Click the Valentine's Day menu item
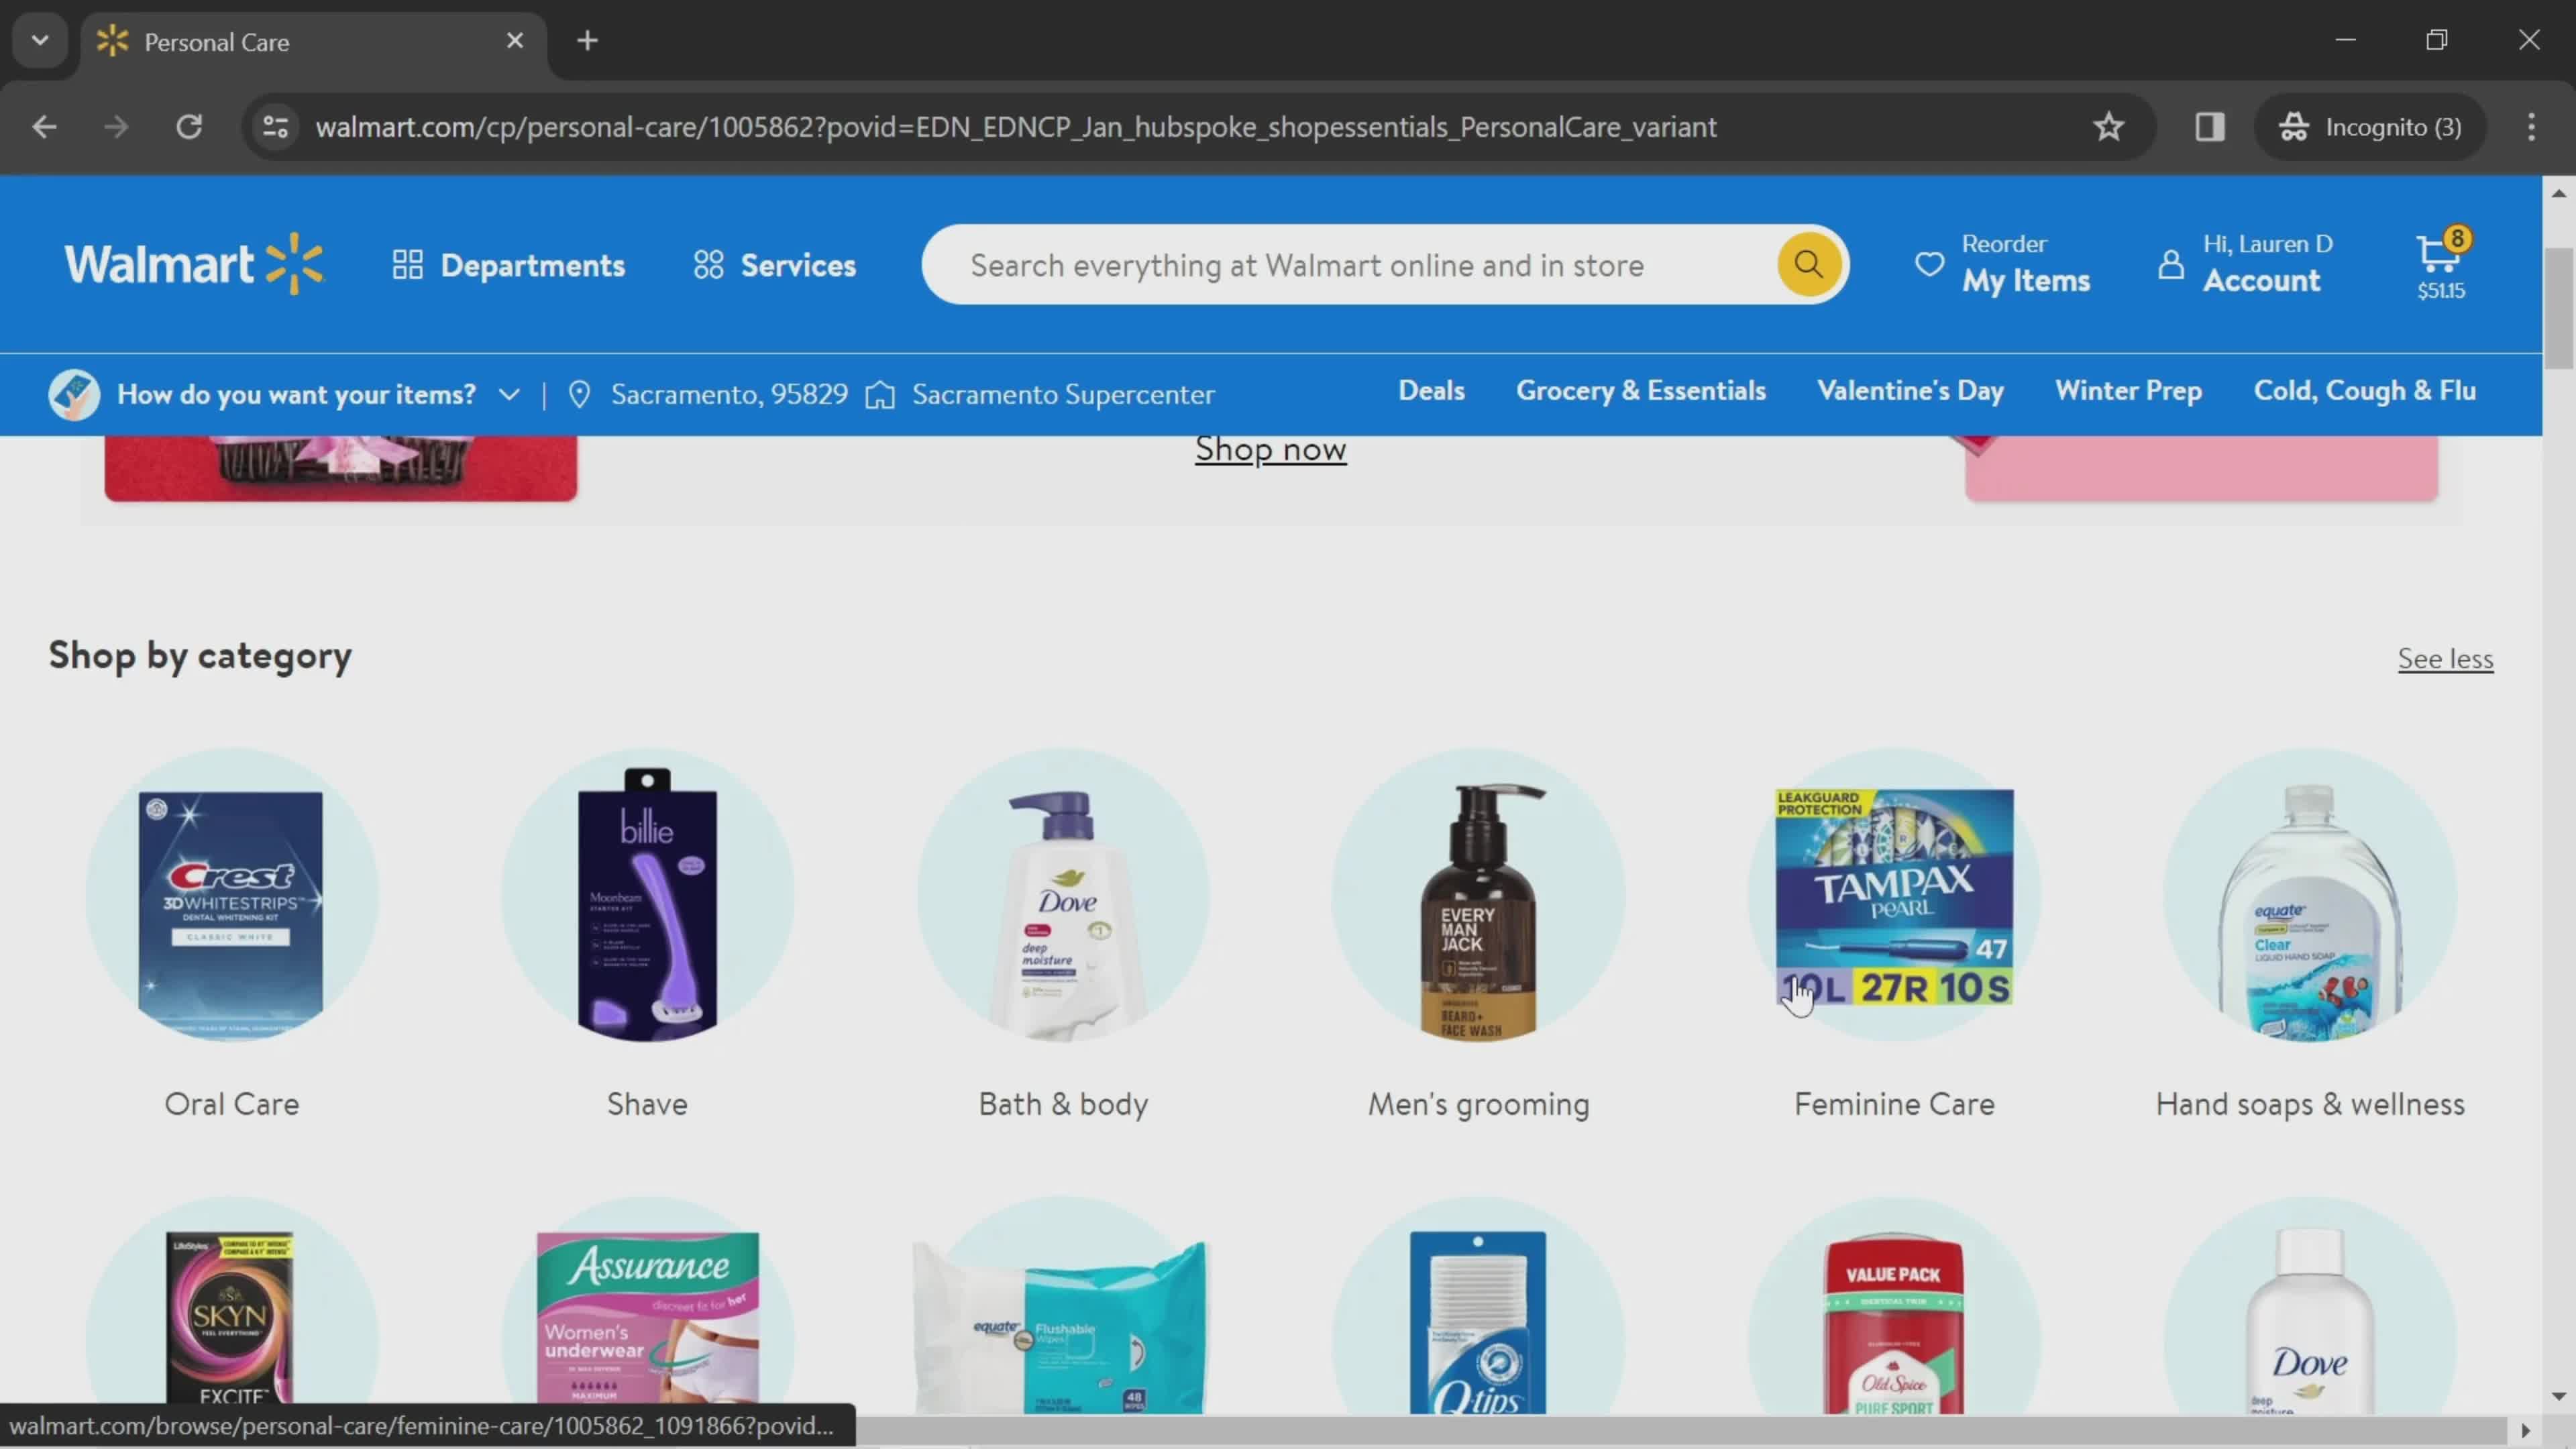The width and height of the screenshot is (2576, 1449). tap(1909, 389)
